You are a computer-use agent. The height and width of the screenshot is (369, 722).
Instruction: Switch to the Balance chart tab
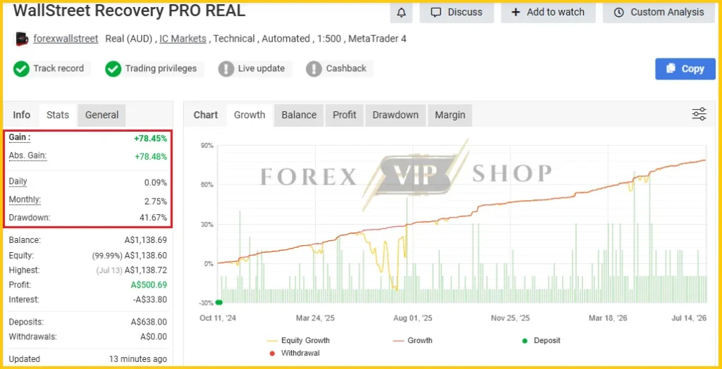coord(299,115)
